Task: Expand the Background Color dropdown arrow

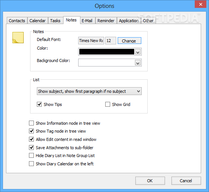Action: [x=138, y=63]
